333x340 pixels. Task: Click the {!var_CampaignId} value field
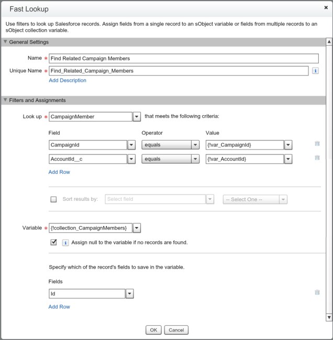(x=245, y=145)
